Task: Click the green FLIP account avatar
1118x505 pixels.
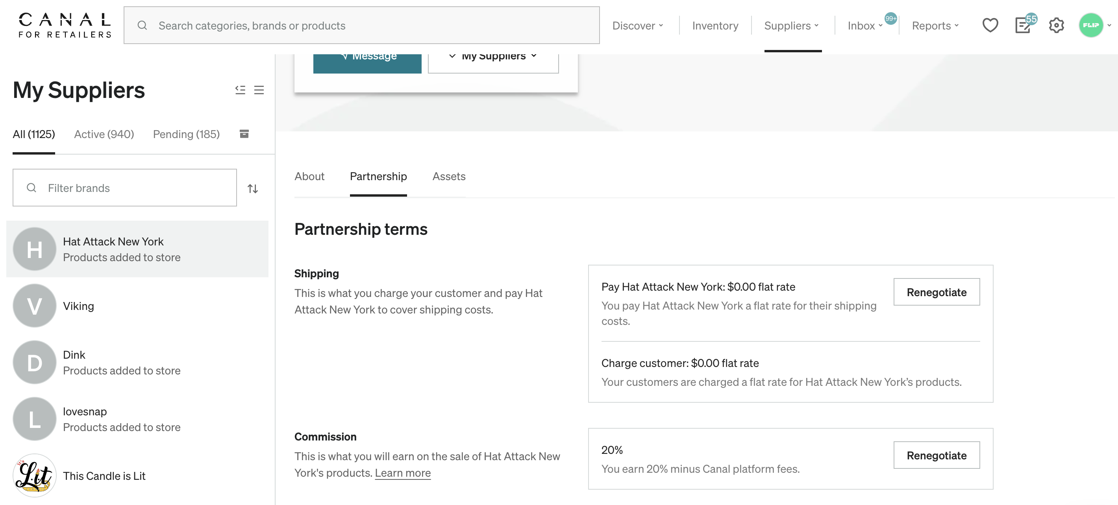Action: point(1090,25)
